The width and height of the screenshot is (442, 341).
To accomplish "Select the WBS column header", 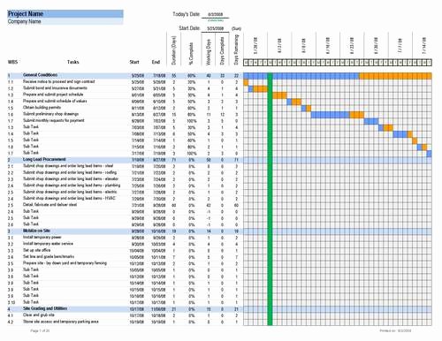I will pyautogui.click(x=12, y=62).
